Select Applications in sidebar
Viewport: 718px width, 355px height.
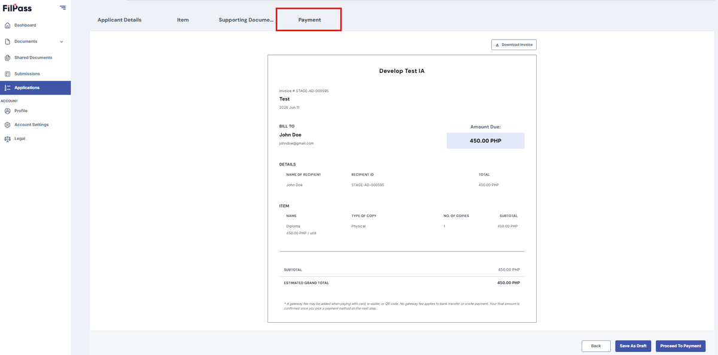[x=35, y=88]
